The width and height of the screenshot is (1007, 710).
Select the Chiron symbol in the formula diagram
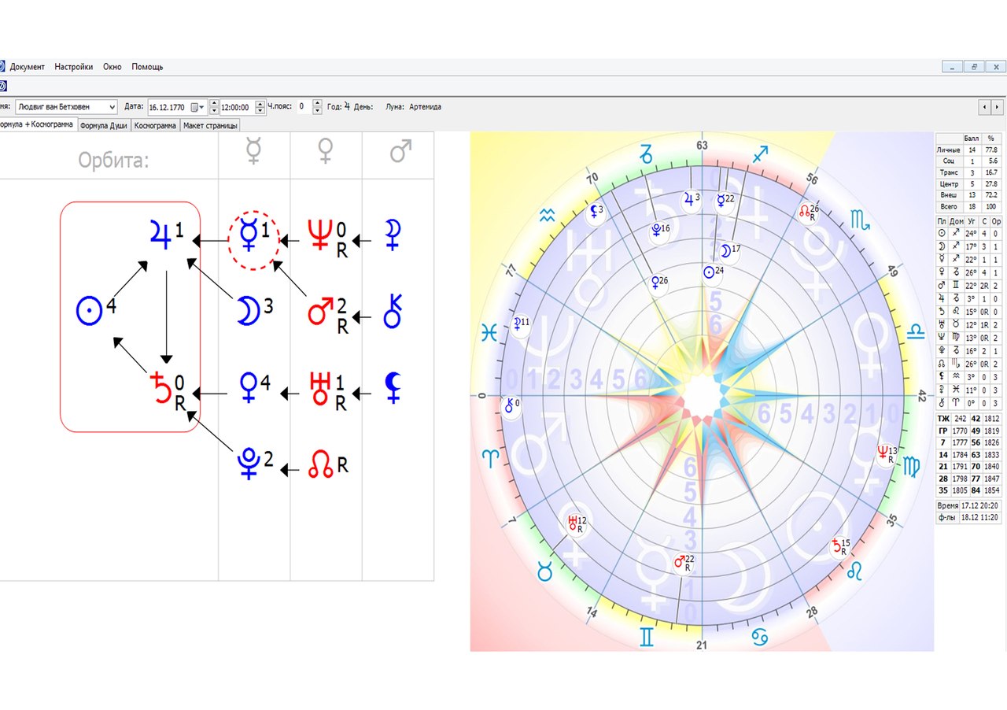pyautogui.click(x=393, y=312)
